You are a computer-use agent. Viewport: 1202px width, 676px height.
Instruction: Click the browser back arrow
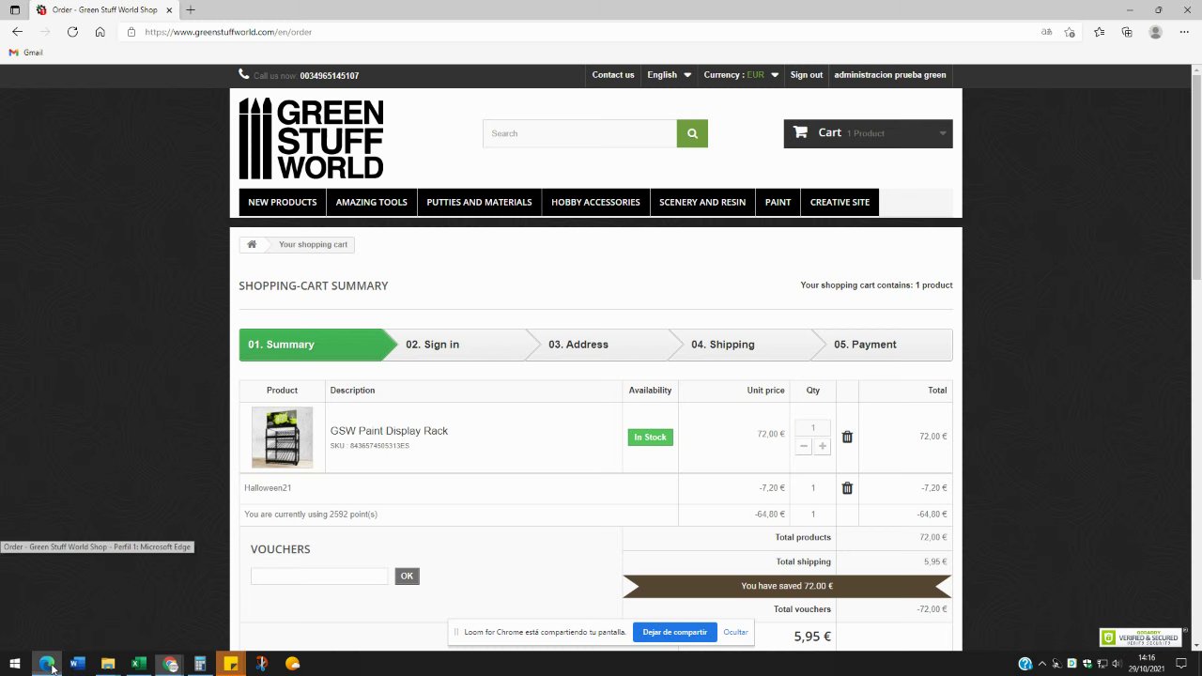17,32
